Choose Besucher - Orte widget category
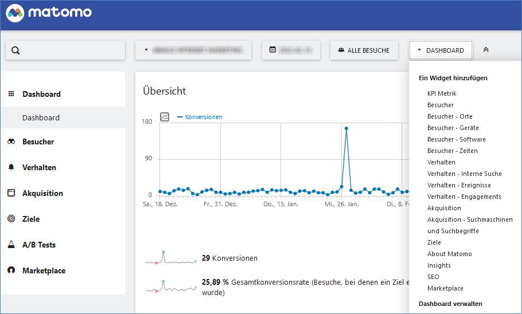This screenshot has width=522, height=314. [x=450, y=116]
